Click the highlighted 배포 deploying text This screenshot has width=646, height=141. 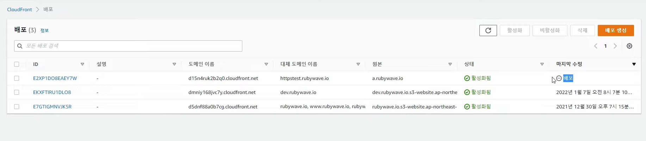568,78
